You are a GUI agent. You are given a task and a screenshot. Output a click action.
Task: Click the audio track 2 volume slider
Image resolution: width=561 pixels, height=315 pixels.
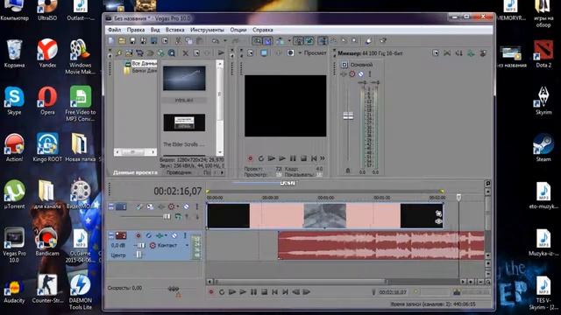pyautogui.click(x=140, y=245)
